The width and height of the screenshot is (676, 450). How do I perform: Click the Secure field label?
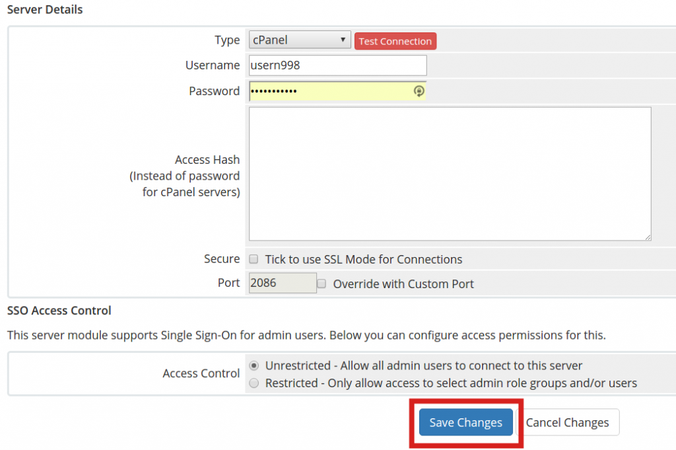[221, 259]
